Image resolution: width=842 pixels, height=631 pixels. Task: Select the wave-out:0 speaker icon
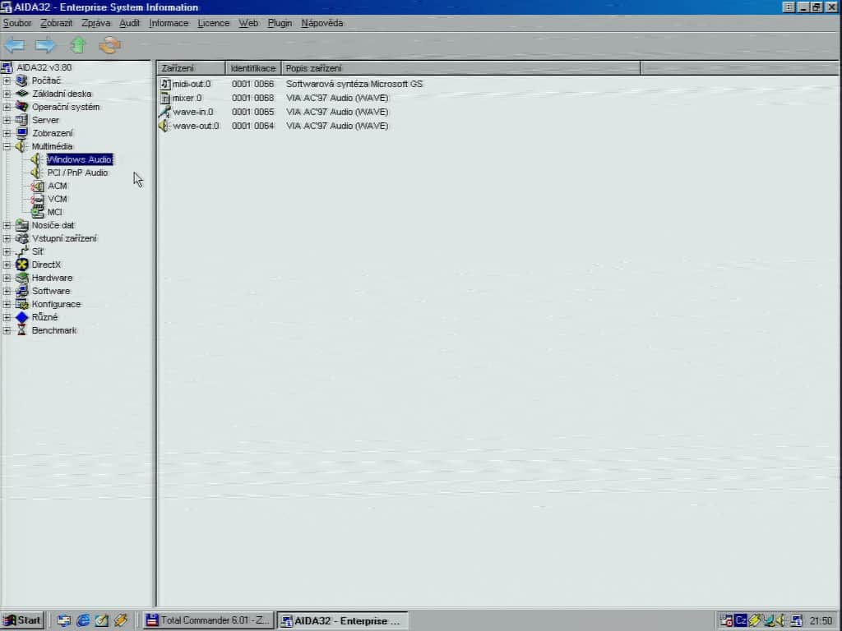click(165, 126)
